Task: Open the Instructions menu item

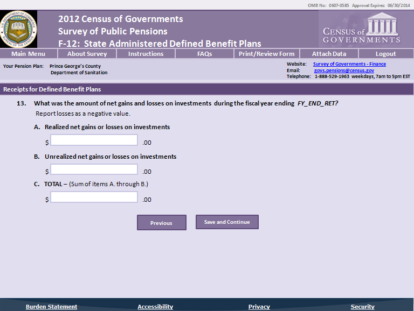Action: [x=146, y=54]
